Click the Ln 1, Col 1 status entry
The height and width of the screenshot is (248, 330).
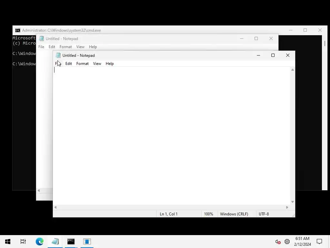point(169,214)
